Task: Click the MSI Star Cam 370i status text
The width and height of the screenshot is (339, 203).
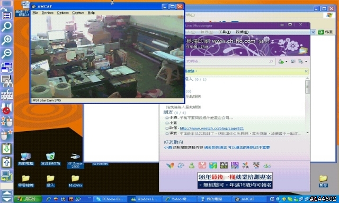Action: [47, 100]
